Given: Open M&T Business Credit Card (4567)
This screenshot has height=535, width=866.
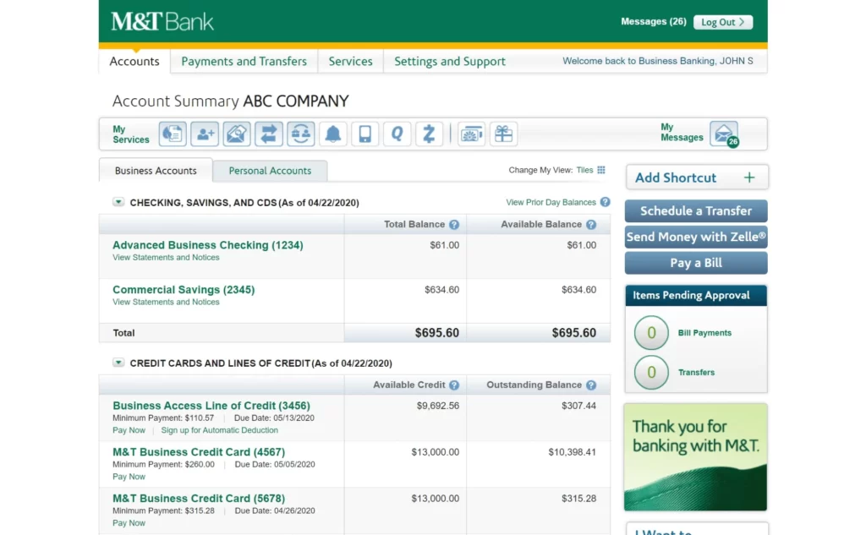Looking at the screenshot, I should pos(199,452).
